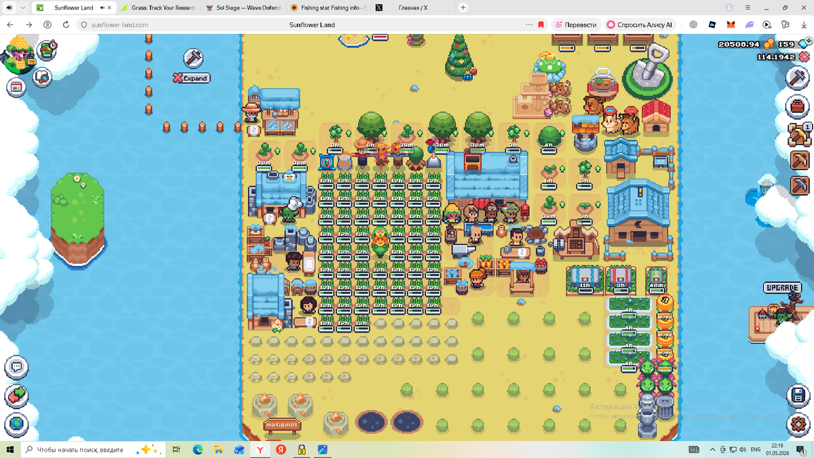
Task: Show hidden system tray icons
Action: [x=712, y=449]
